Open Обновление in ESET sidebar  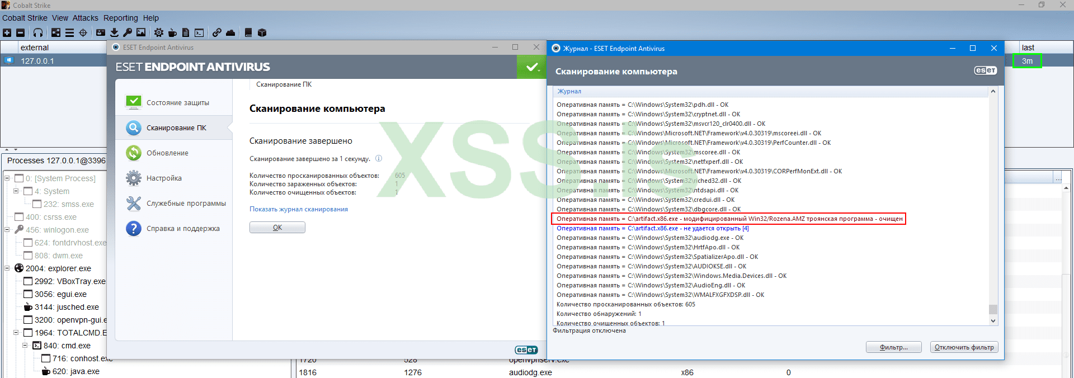(174, 153)
